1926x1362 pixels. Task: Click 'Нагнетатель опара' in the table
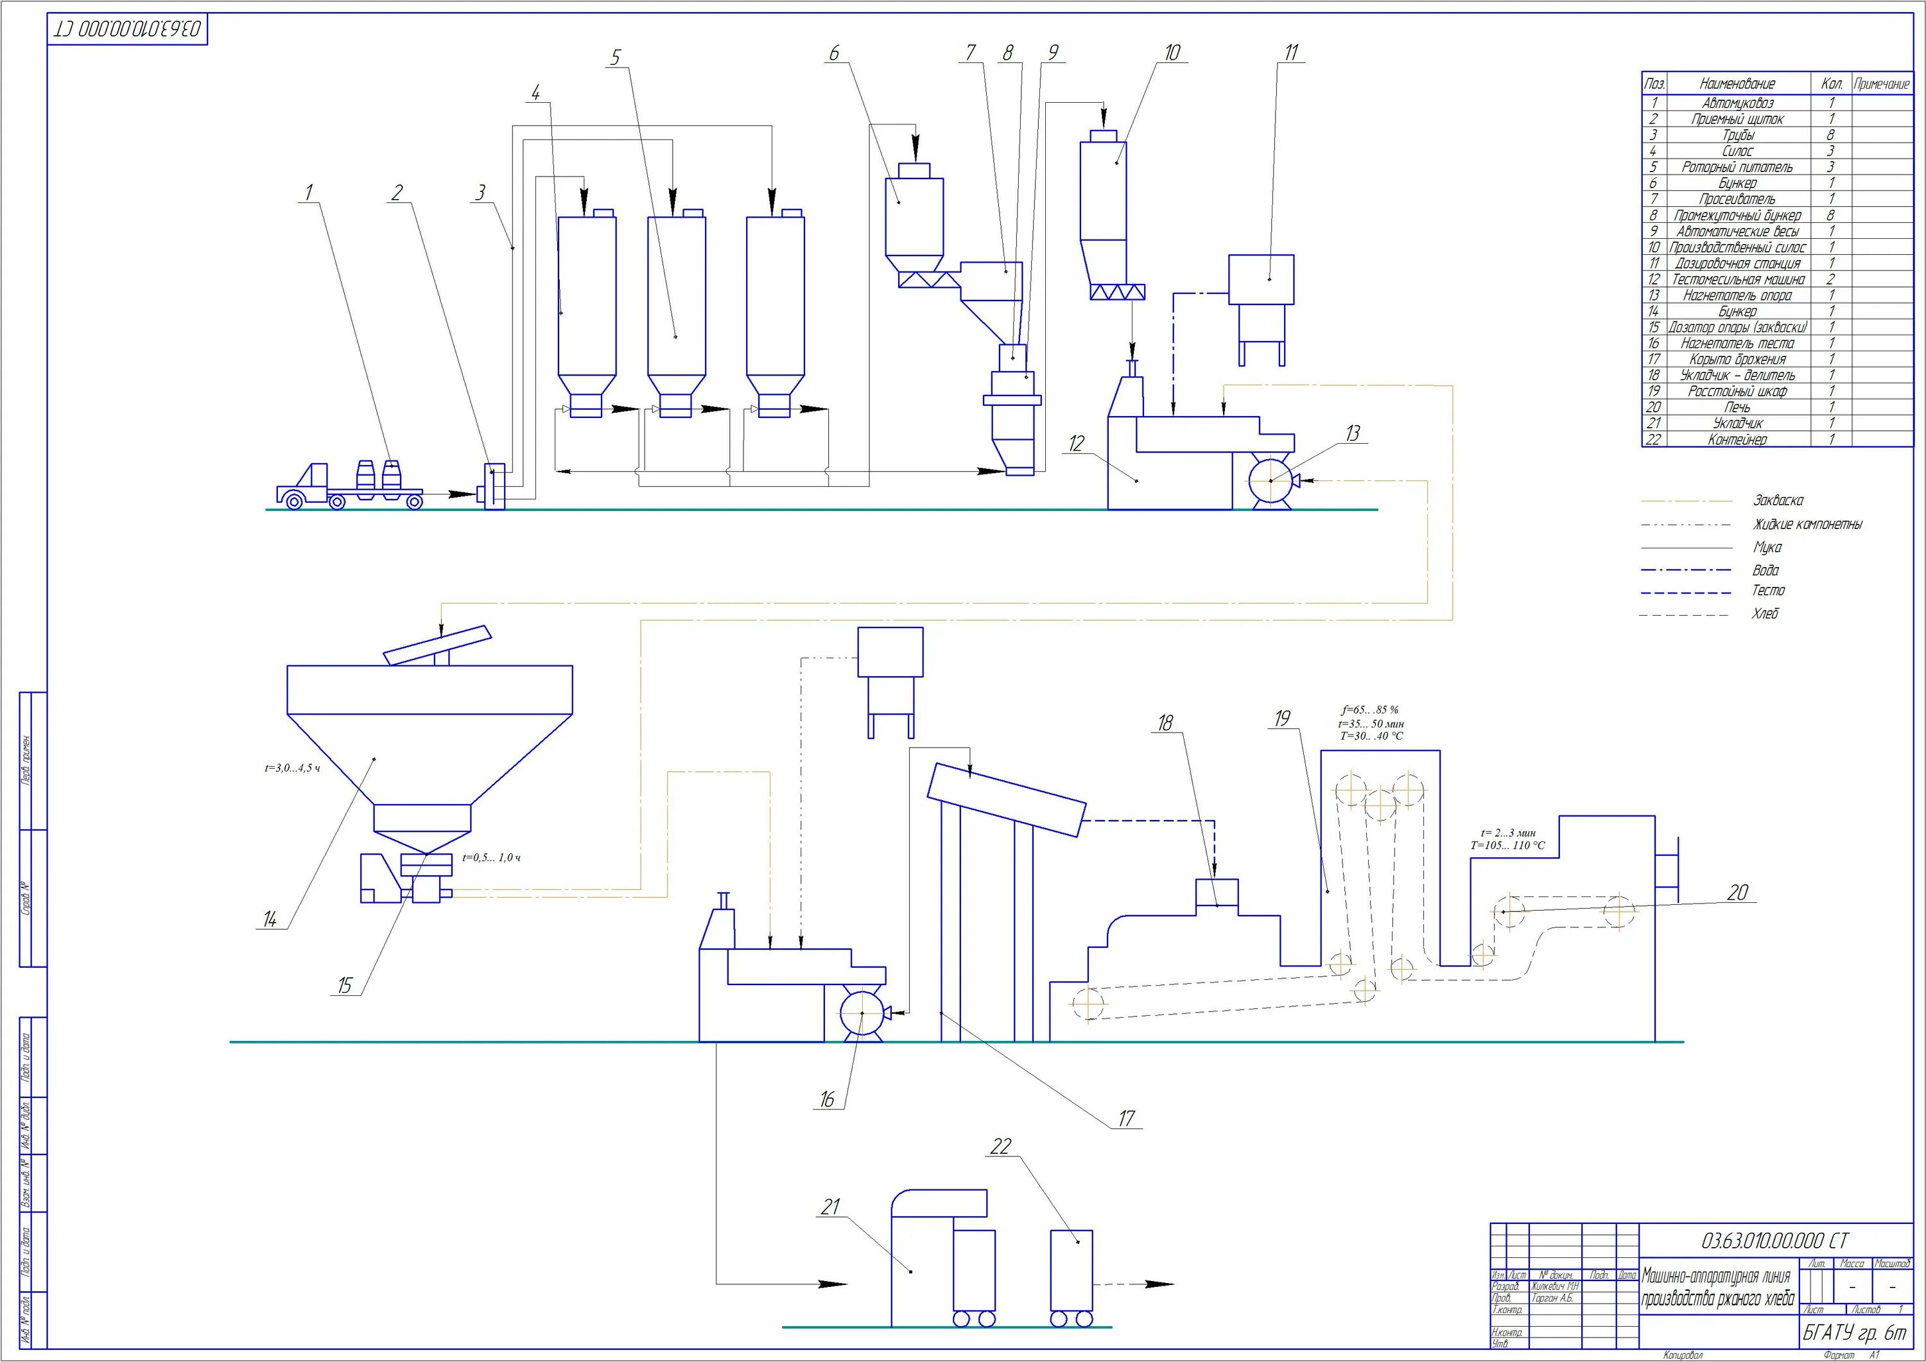click(1737, 295)
